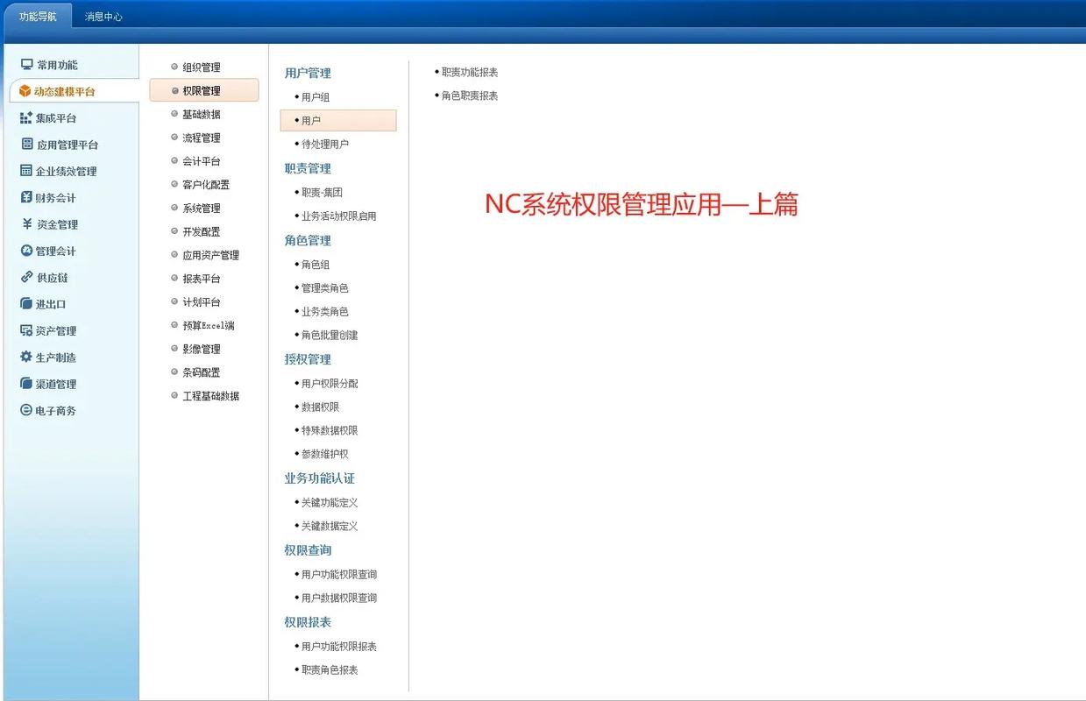Open the 会计平台 module

(x=202, y=161)
